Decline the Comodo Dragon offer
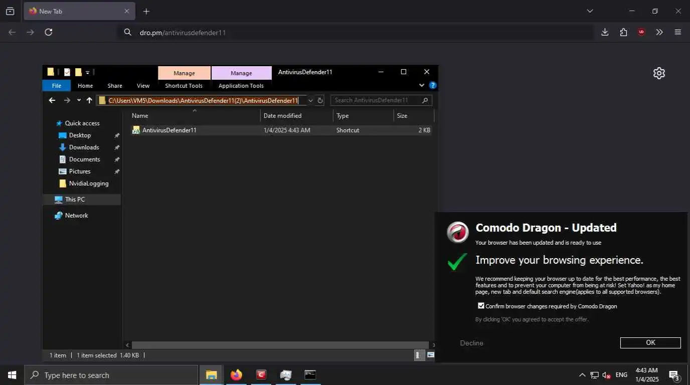Viewport: 690px width, 385px height. pyautogui.click(x=471, y=343)
